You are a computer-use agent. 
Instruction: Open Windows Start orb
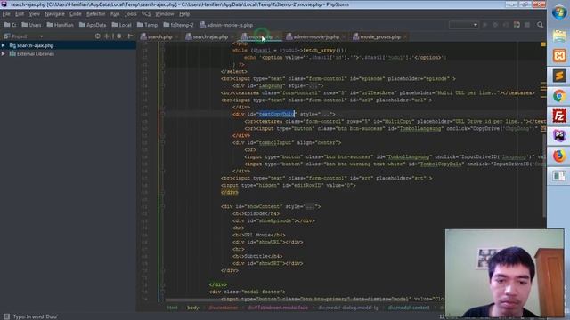pos(558,13)
